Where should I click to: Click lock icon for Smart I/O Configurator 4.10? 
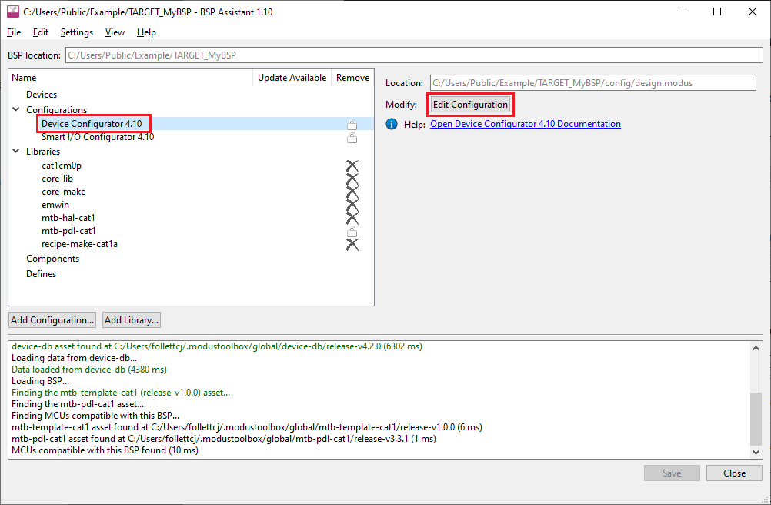(352, 138)
